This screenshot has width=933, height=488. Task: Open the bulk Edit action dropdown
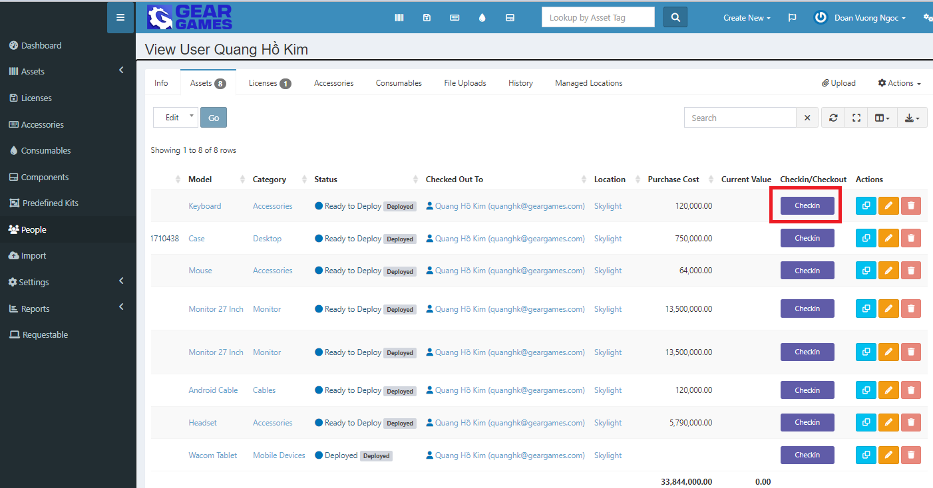176,118
